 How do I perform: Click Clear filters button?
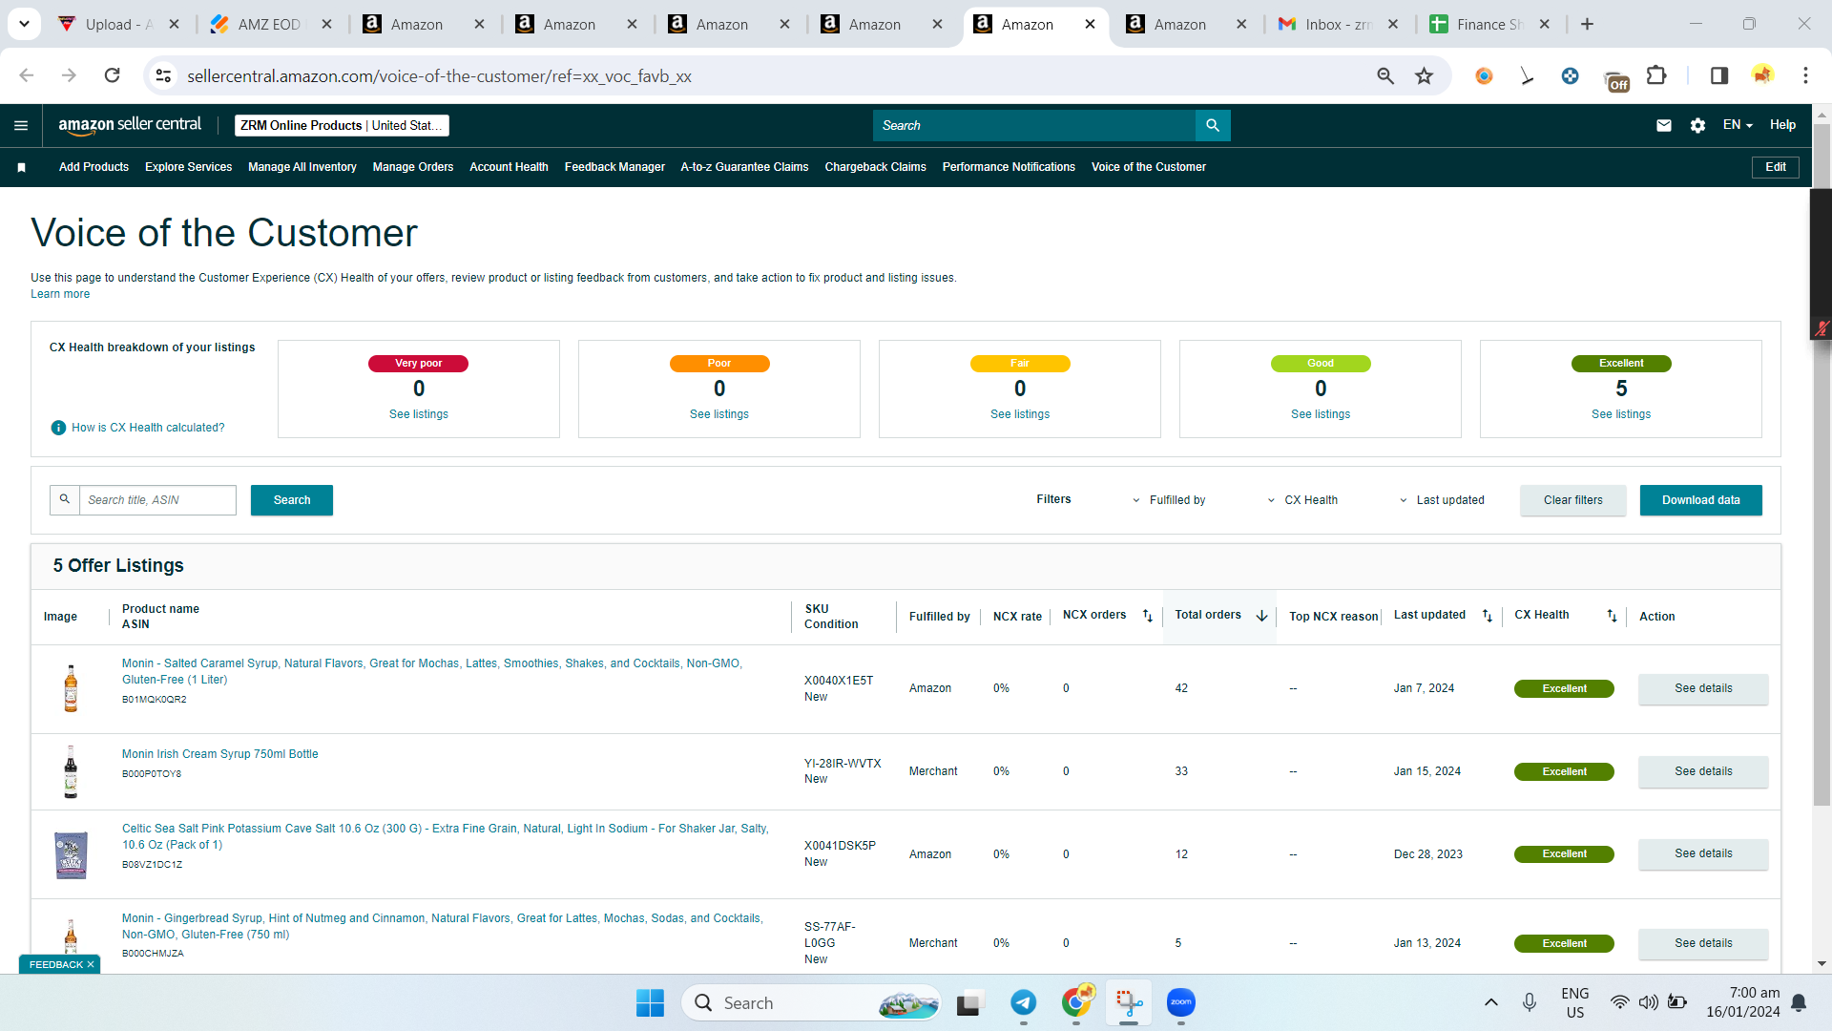tap(1573, 500)
